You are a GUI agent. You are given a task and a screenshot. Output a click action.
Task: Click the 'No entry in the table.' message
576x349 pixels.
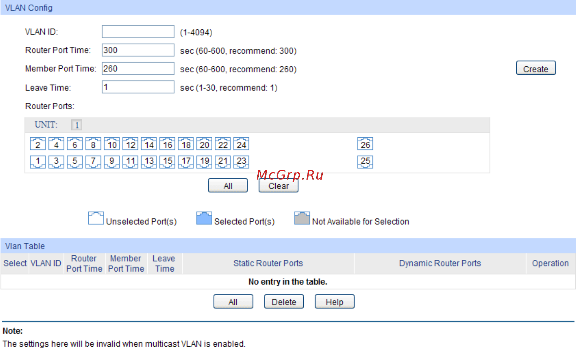click(x=288, y=282)
